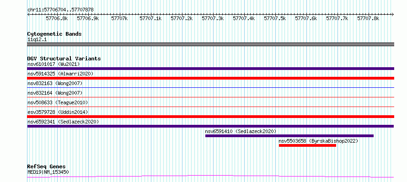Click the 57707.5k ruler tick label

tap(275, 18)
